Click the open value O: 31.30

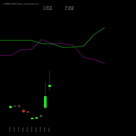48,9
